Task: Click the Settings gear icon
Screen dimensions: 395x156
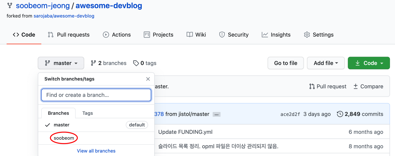Action: [x=307, y=35]
